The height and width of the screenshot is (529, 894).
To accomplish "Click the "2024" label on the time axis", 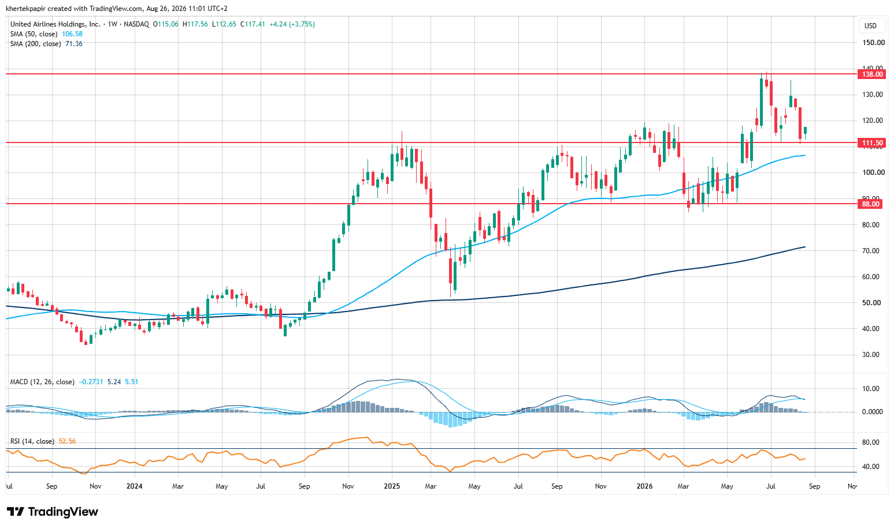I will [x=135, y=486].
